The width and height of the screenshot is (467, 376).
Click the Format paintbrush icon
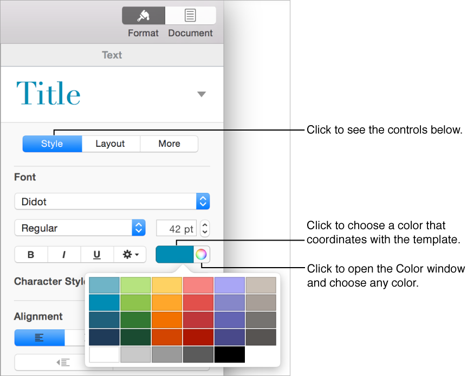(143, 15)
